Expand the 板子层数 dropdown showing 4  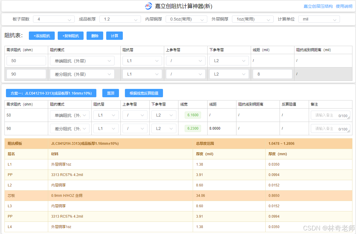pos(54,19)
